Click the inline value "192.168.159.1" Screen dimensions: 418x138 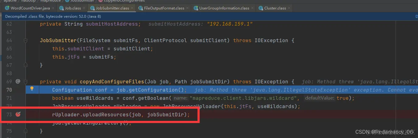(x=230, y=24)
